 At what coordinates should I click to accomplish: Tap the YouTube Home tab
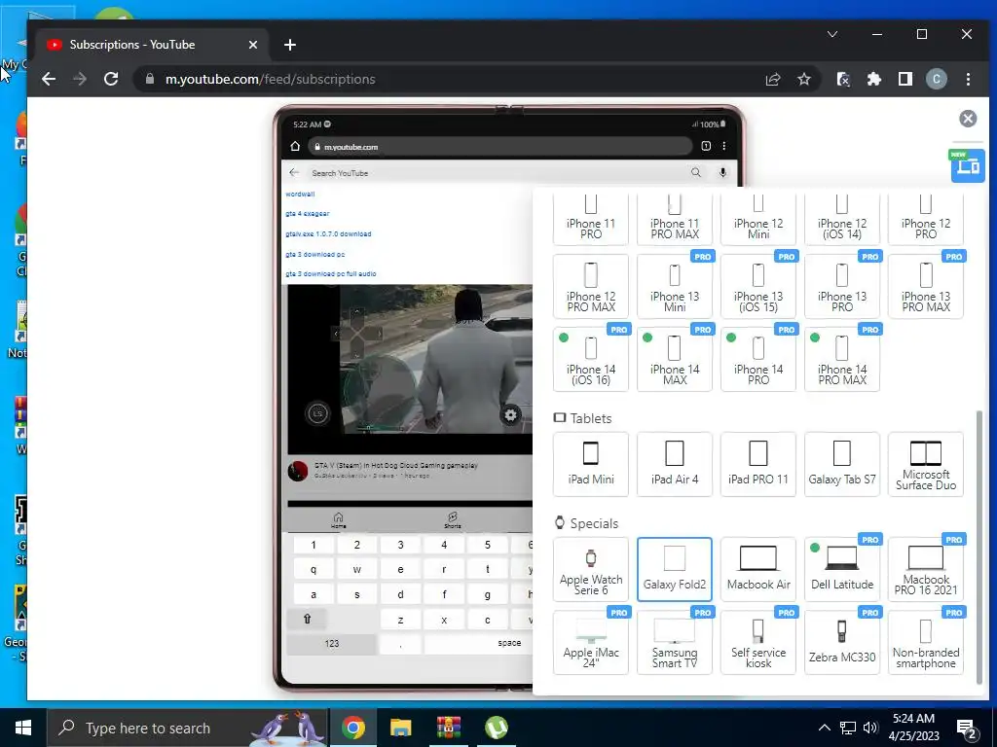coord(338,520)
